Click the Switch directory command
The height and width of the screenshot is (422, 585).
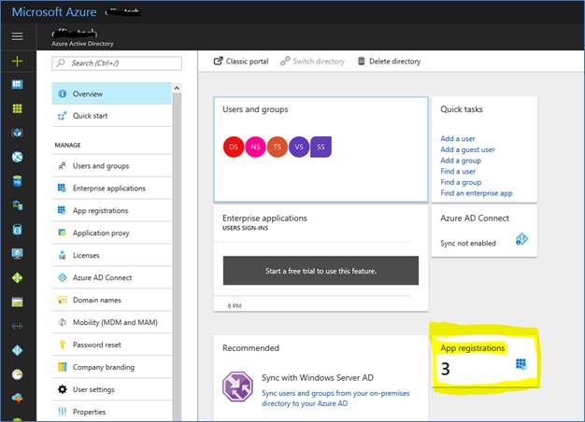(313, 61)
